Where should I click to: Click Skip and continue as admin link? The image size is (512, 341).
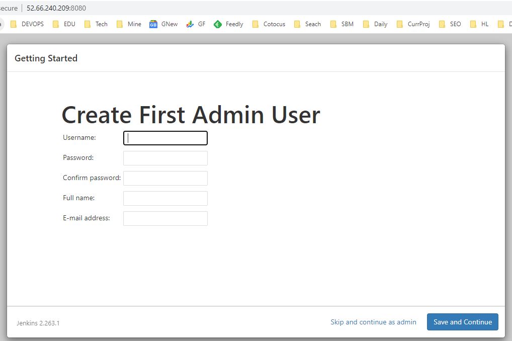tap(373, 322)
